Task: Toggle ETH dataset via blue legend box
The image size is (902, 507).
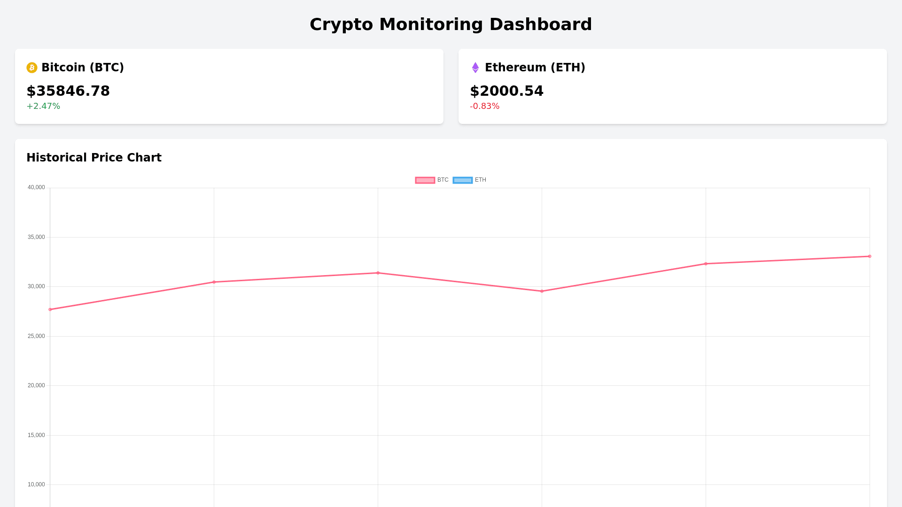Action: pos(463,180)
